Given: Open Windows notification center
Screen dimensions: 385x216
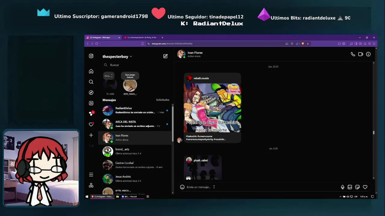Looking at the screenshot, I should (x=372, y=196).
